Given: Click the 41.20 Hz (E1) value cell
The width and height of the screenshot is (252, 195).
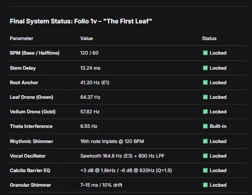Looking at the screenshot, I should click(95, 83).
